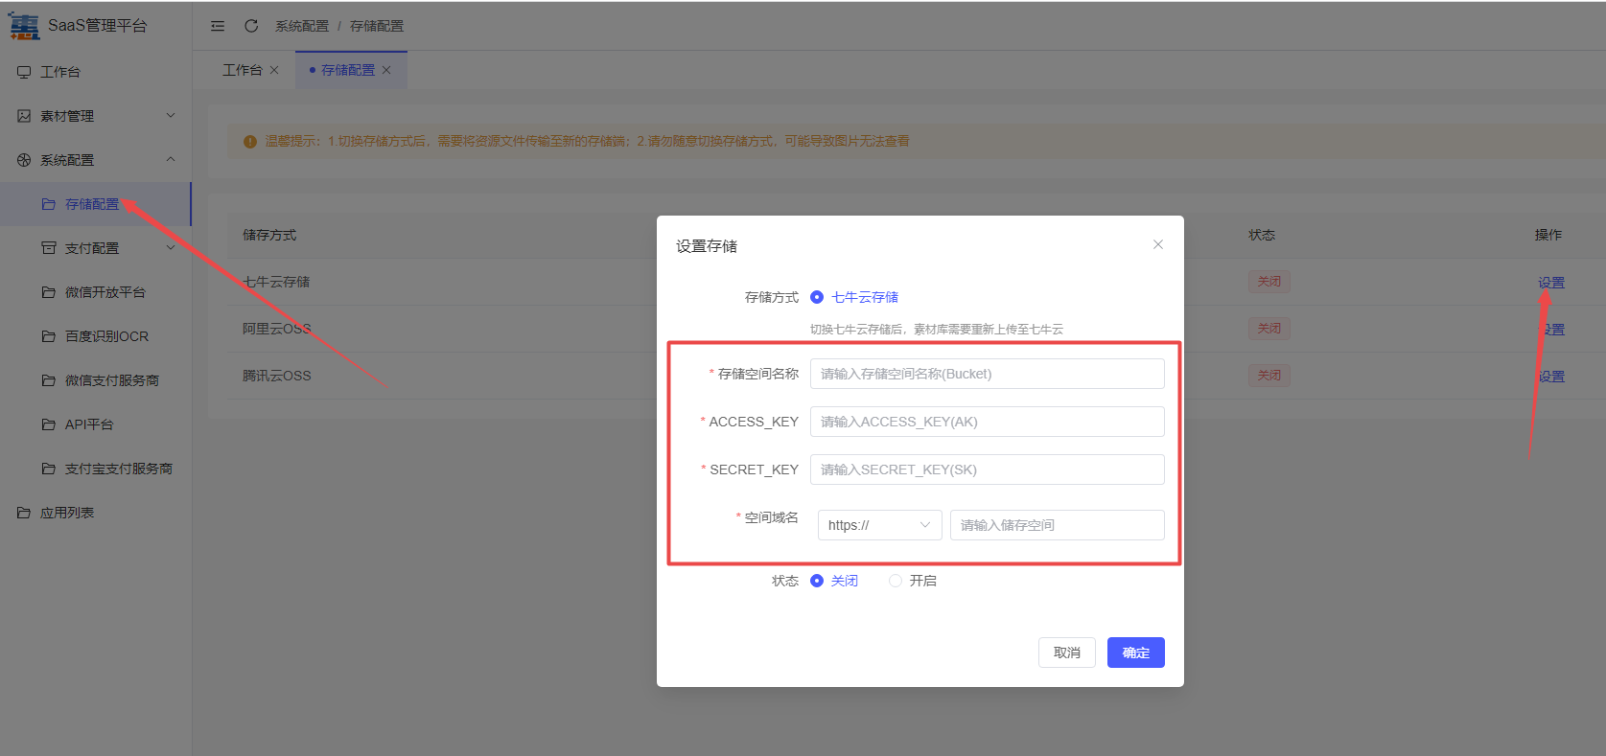Open the https:// protocol dropdown
The height and width of the screenshot is (756, 1606).
pos(880,525)
